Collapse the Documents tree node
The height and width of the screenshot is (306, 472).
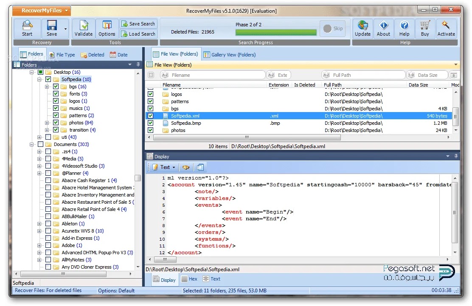pyautogui.click(x=31, y=144)
